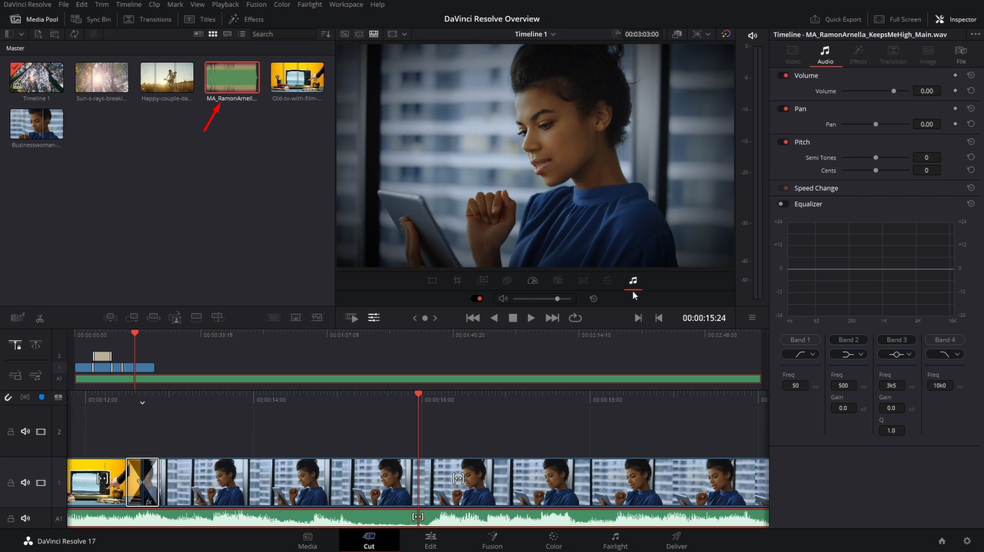Image resolution: width=984 pixels, height=552 pixels.
Task: Click the split clip scissors icon
Action: coord(40,318)
